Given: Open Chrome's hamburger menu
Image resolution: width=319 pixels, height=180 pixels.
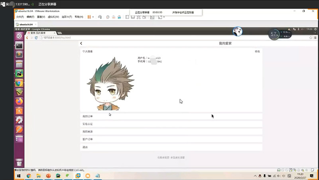Looking at the screenshot, I should (x=315, y=38).
